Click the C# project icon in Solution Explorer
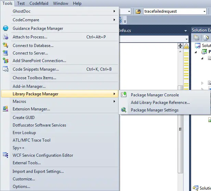Viewport: 211px width, 191px height. coord(204,51)
